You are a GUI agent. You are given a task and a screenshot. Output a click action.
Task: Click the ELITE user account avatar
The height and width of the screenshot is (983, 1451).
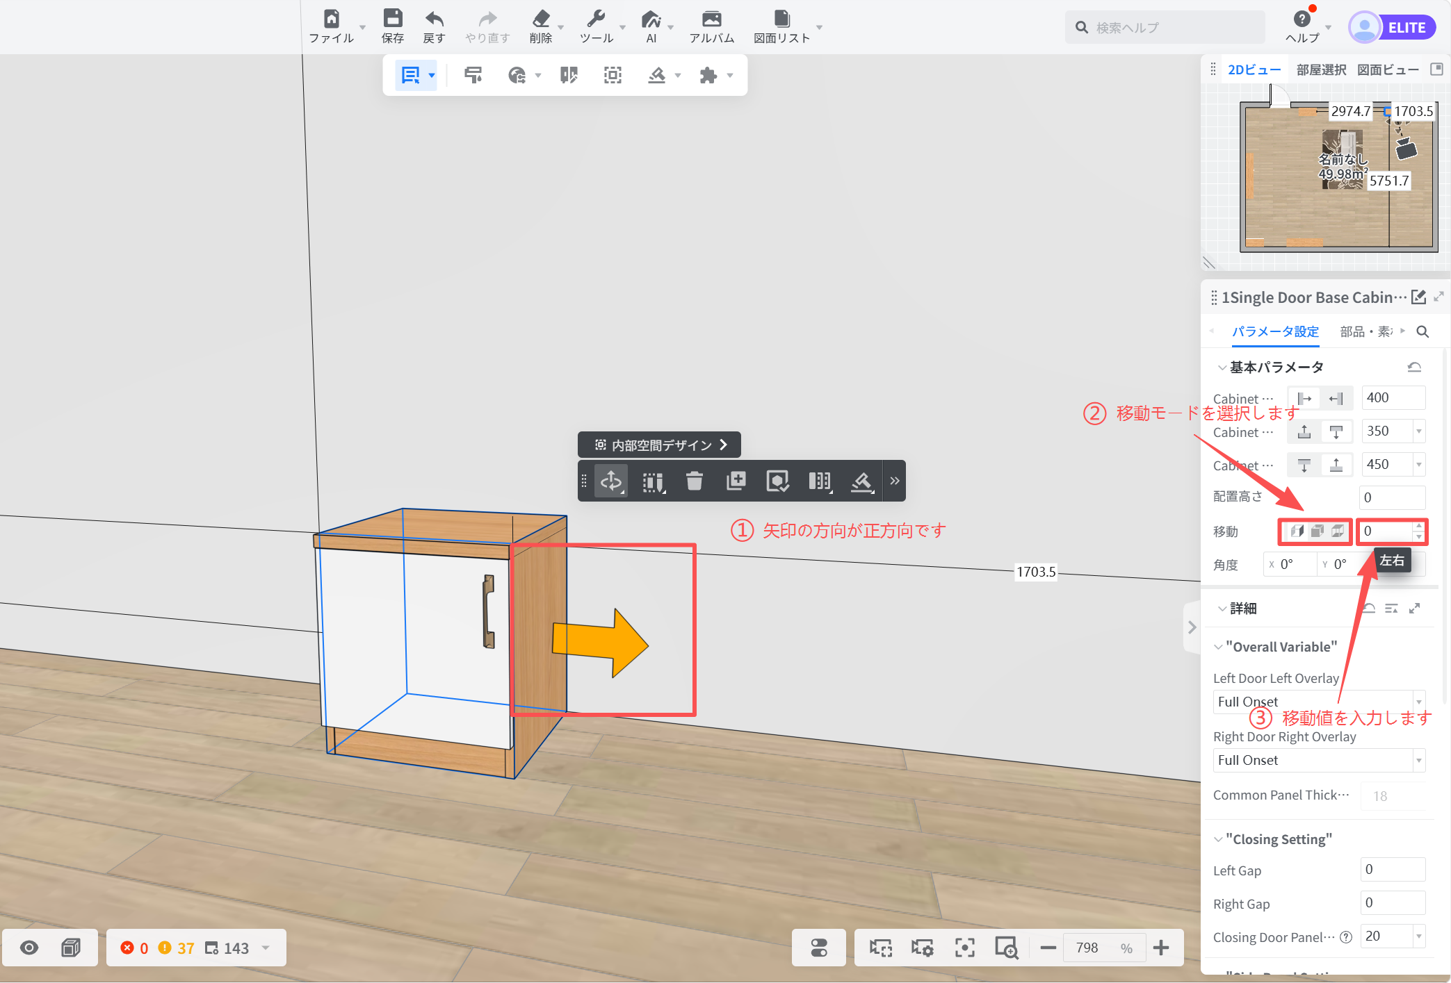point(1364,28)
